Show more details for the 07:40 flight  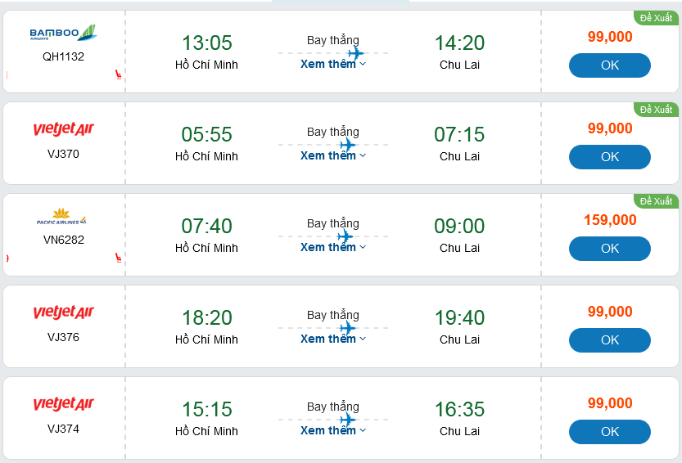click(x=332, y=247)
